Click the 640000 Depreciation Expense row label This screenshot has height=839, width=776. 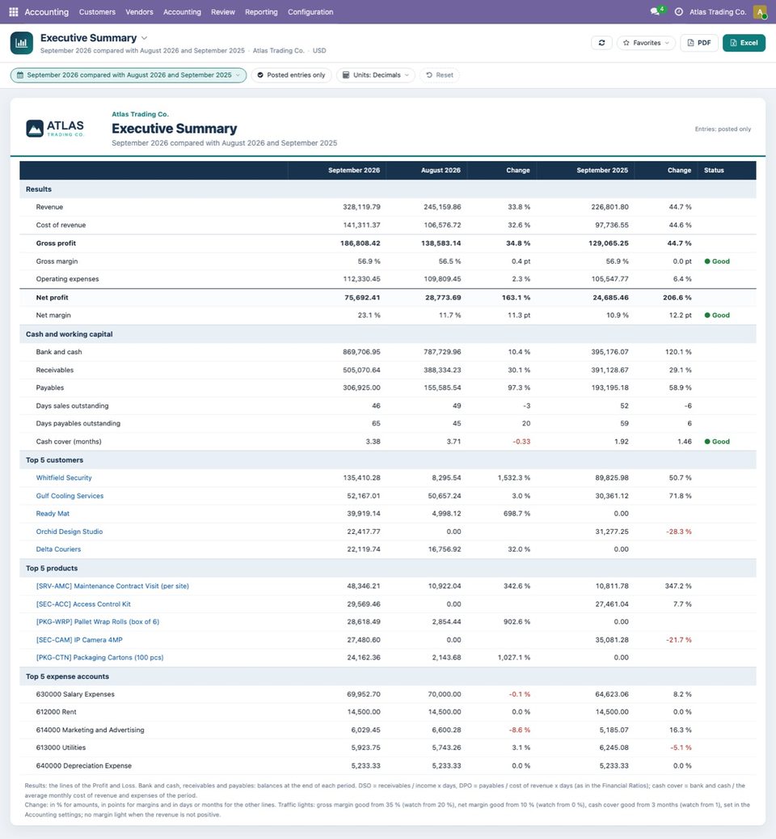pyautogui.click(x=83, y=766)
